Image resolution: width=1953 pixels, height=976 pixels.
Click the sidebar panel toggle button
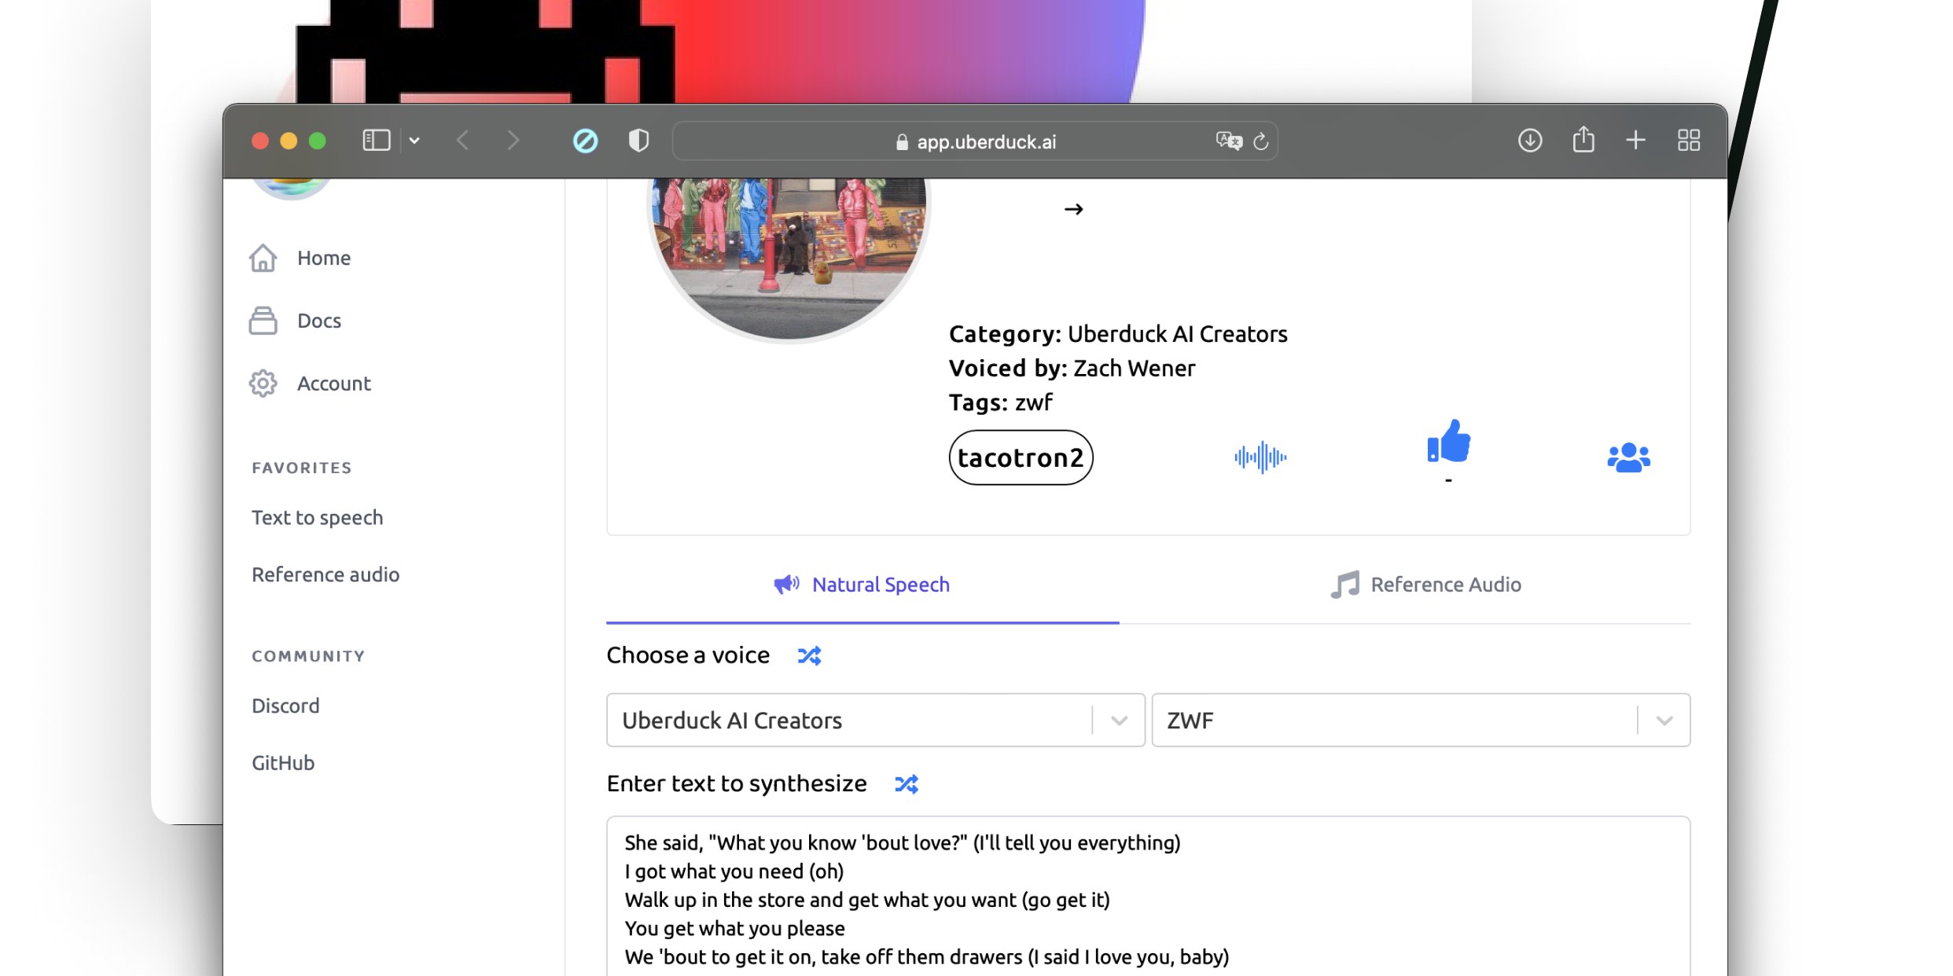coord(377,141)
